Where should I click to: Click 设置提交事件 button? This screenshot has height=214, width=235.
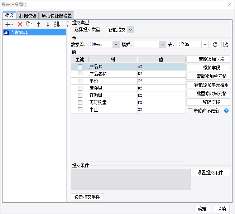[87, 197]
